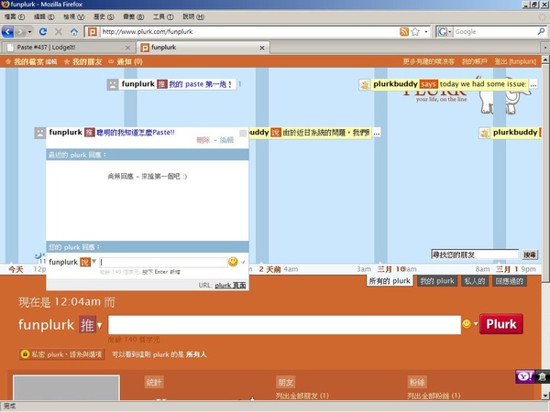The height and width of the screenshot is (412, 550).
Task: Click 我的檔案 profile link in orange bar
Action: (x=28, y=61)
